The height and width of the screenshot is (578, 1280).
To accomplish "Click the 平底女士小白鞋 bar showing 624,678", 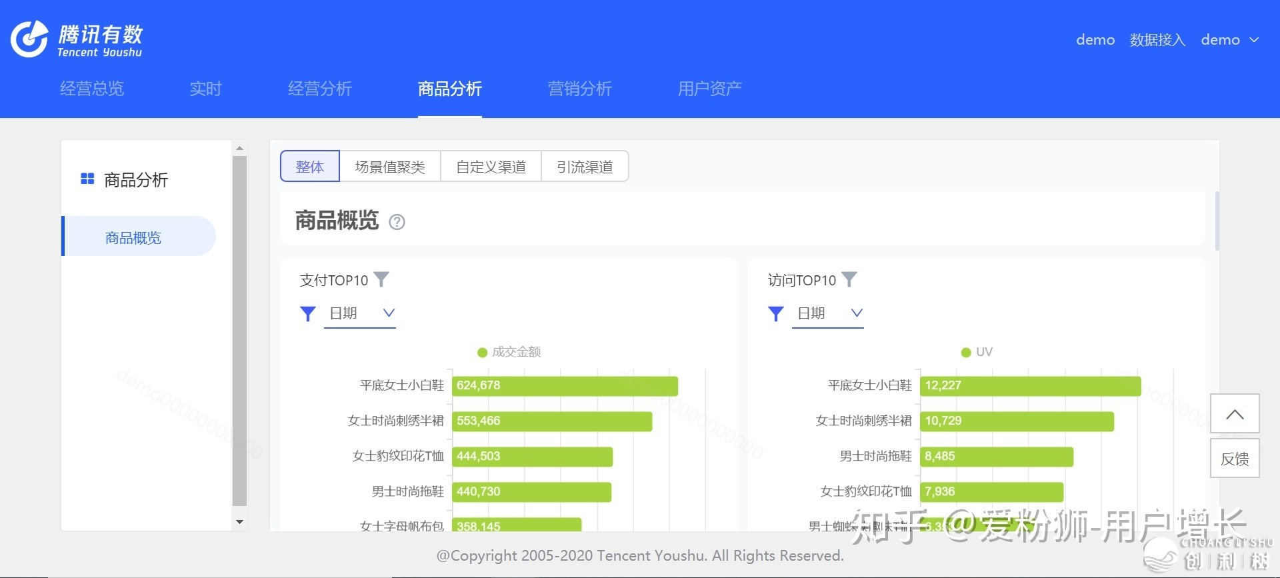I will point(565,386).
